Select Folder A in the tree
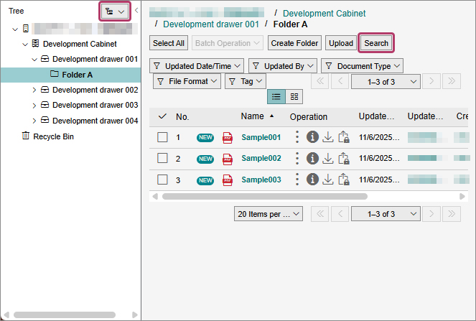 tap(78, 75)
